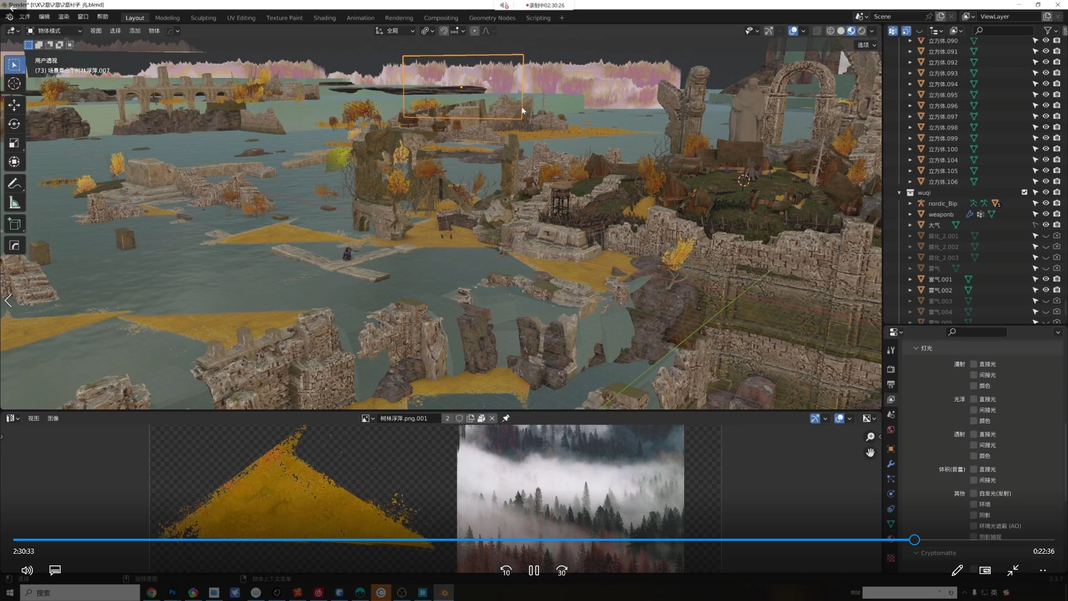Open the 渲染 menu

click(63, 17)
